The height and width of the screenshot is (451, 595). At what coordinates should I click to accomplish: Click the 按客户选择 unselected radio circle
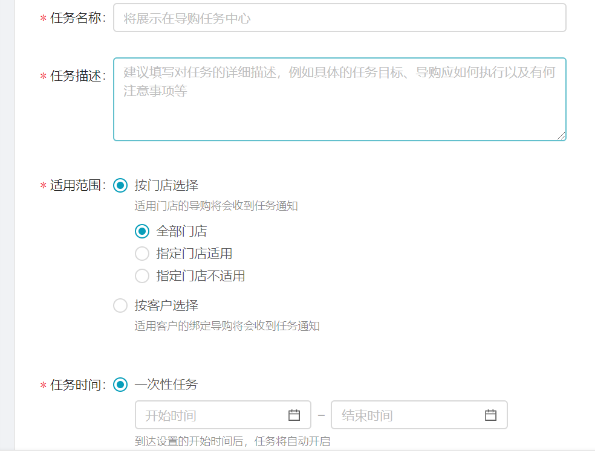120,305
